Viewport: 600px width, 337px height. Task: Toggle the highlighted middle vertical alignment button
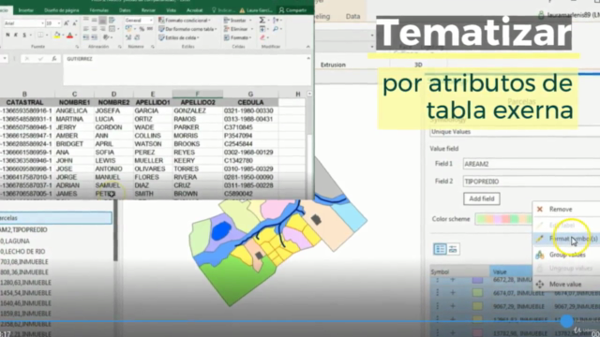[102, 21]
